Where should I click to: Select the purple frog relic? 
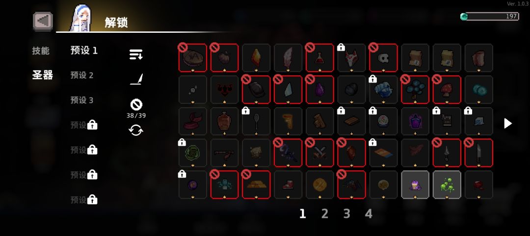[415, 185]
